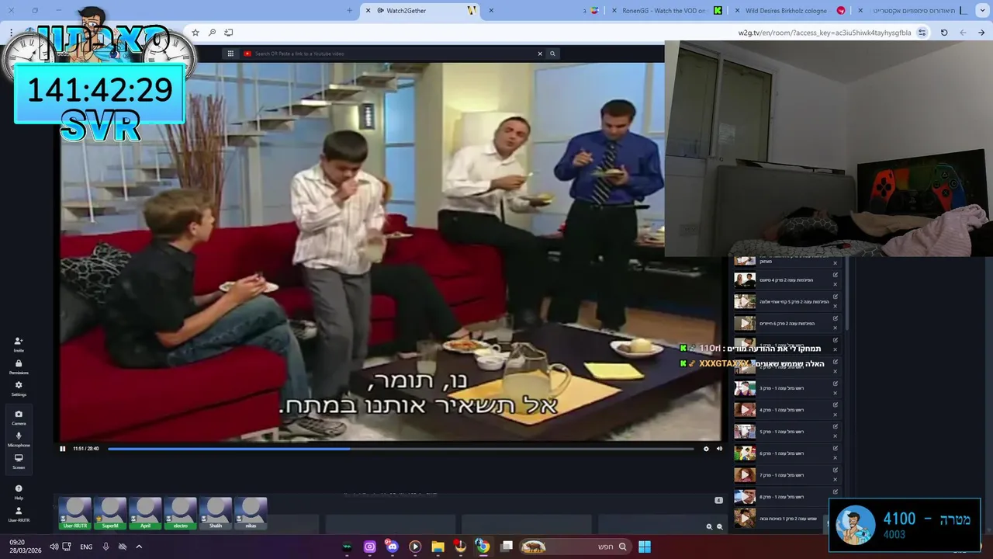Reload the page
This screenshot has height=559, width=993.
944,33
